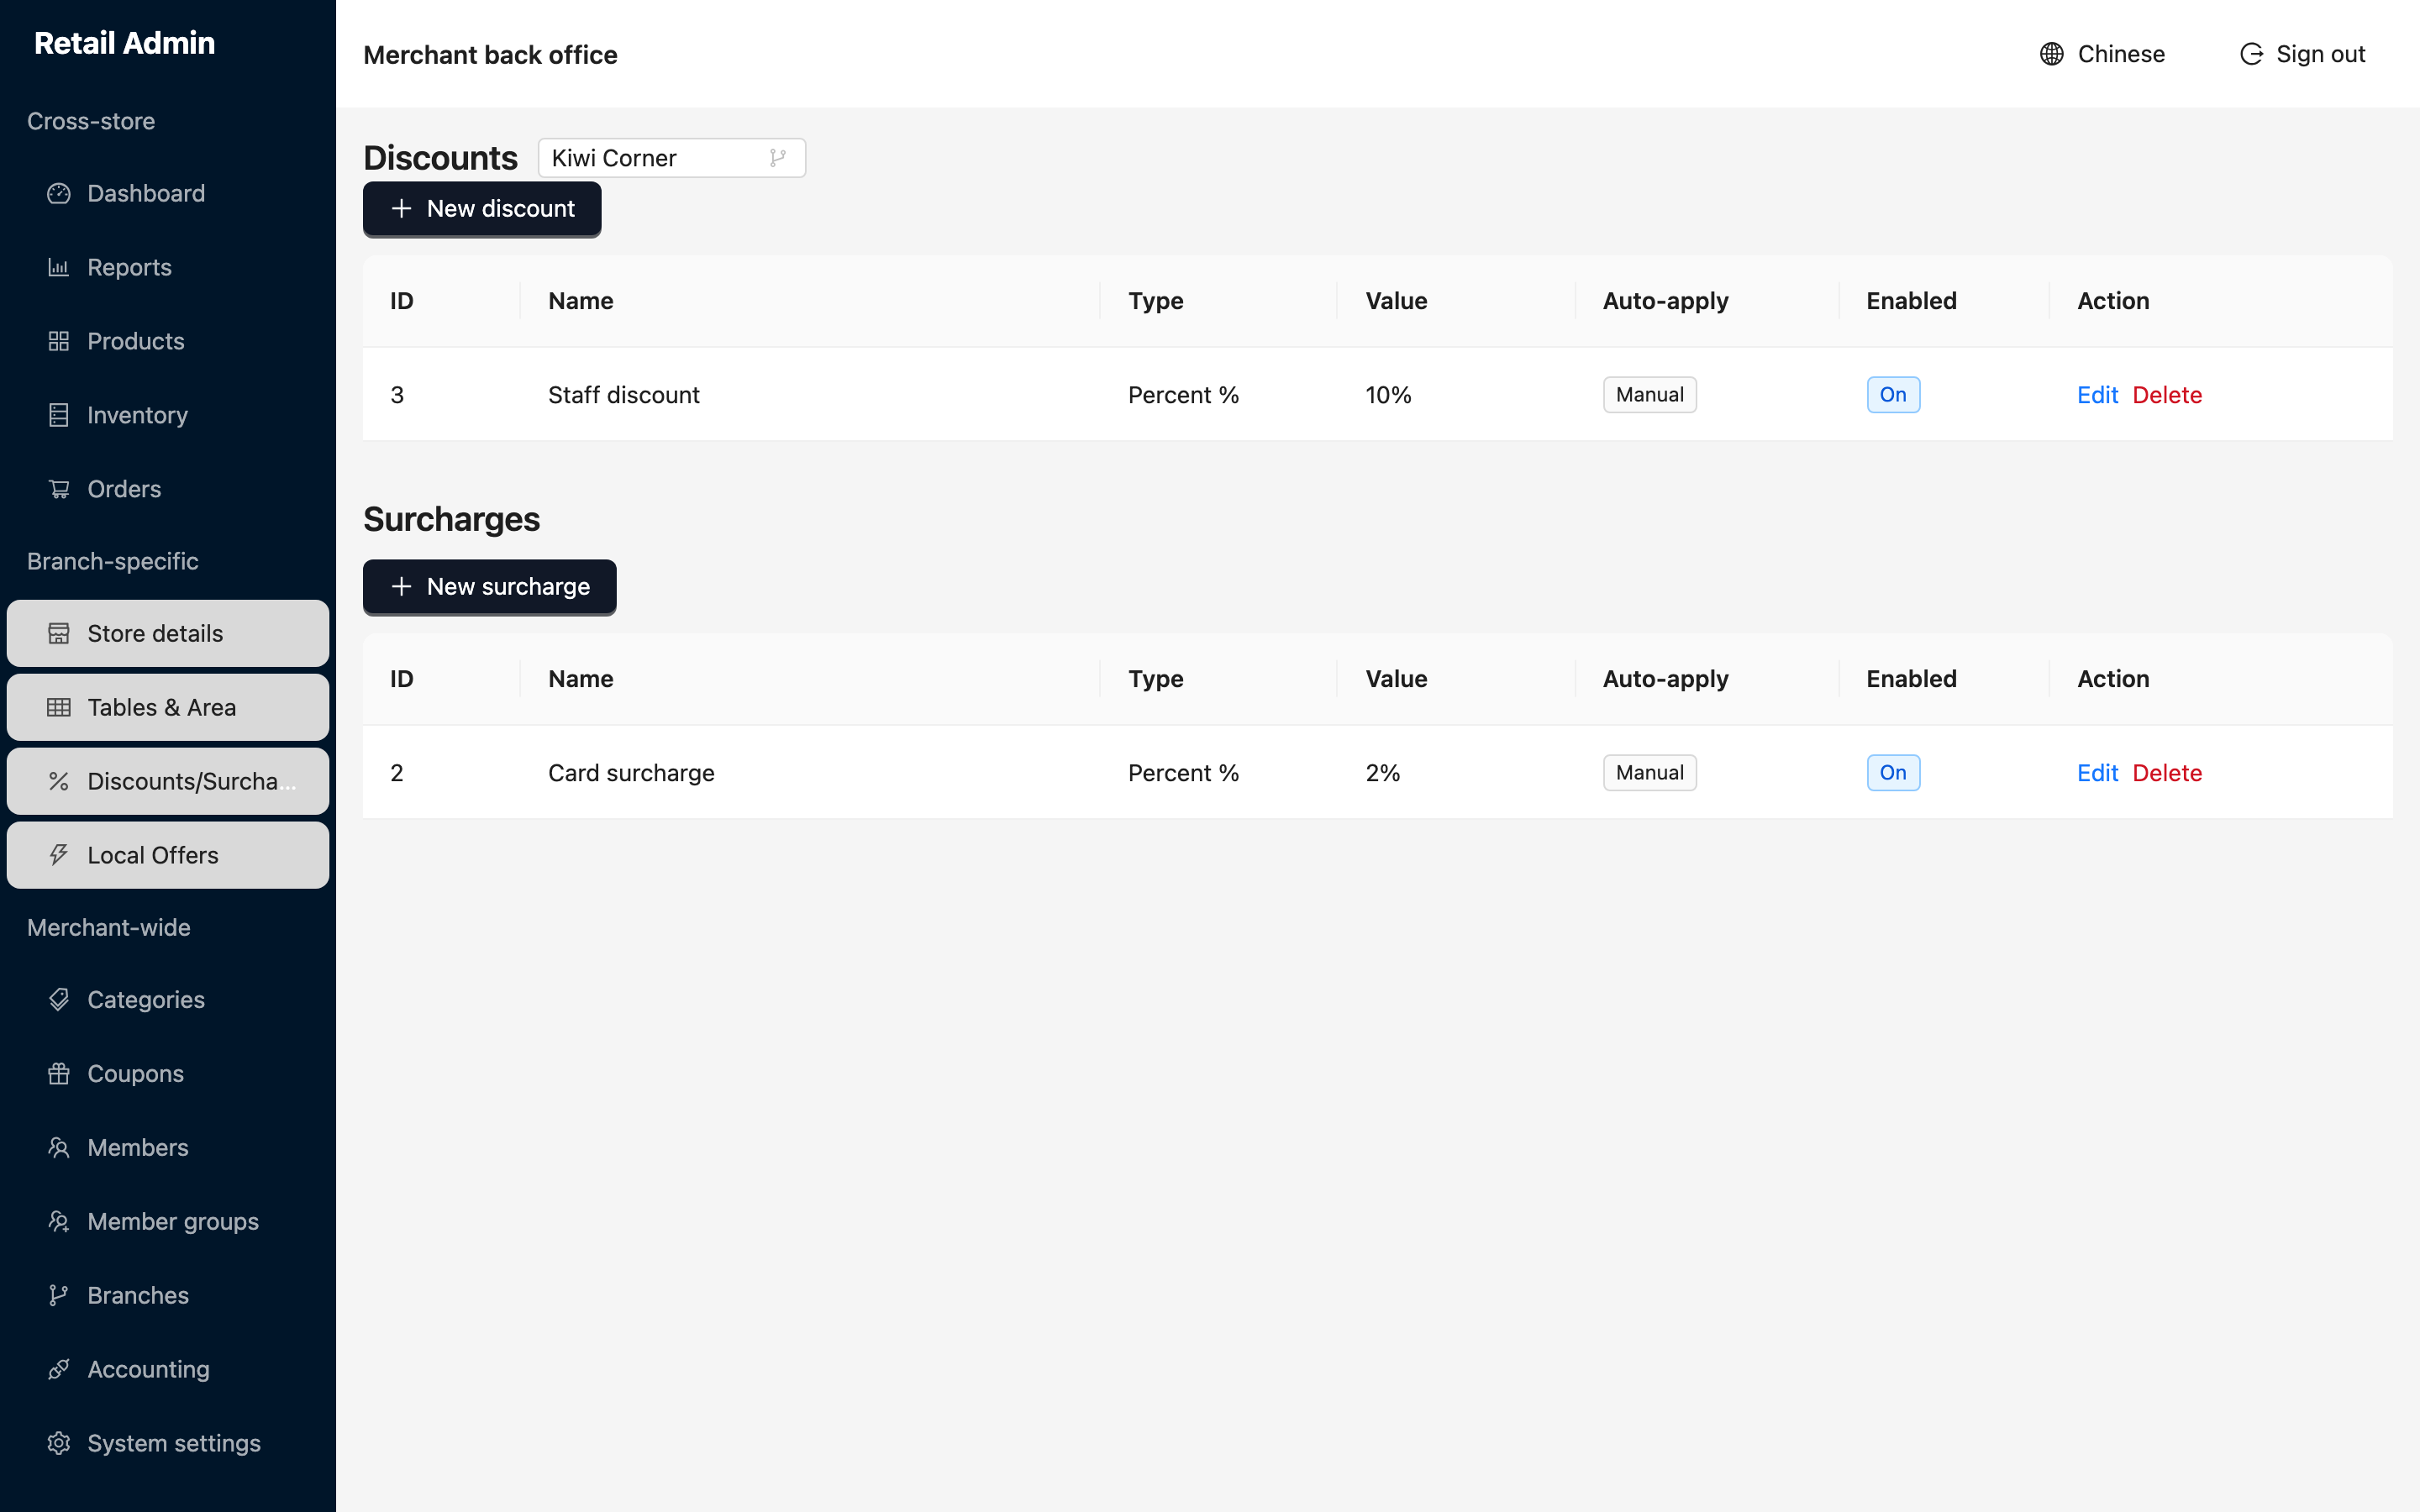This screenshot has width=2420, height=1512.
Task: Click the Tables & Area table icon
Action: click(59, 707)
